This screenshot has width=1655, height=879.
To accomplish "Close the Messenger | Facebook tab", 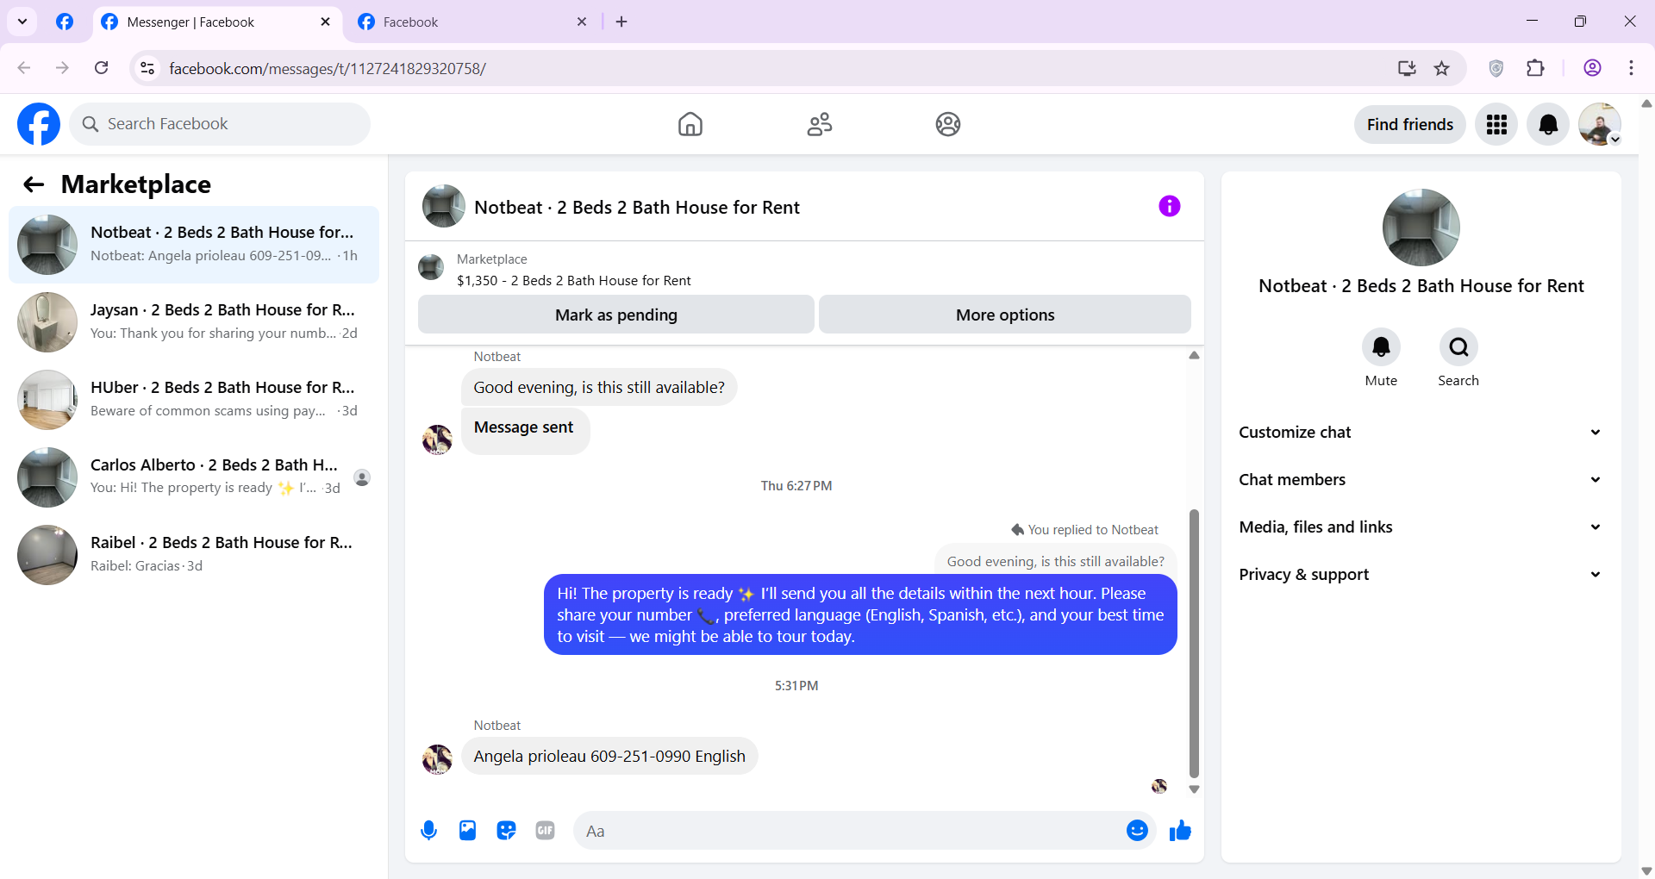I will 325,22.
